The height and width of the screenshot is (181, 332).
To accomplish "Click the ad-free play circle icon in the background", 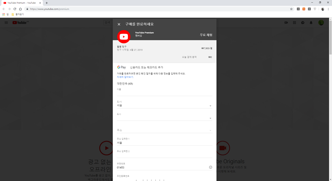I will point(106,148).
